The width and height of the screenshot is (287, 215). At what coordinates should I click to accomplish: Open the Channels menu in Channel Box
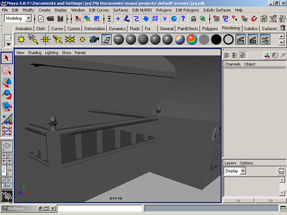coord(232,64)
